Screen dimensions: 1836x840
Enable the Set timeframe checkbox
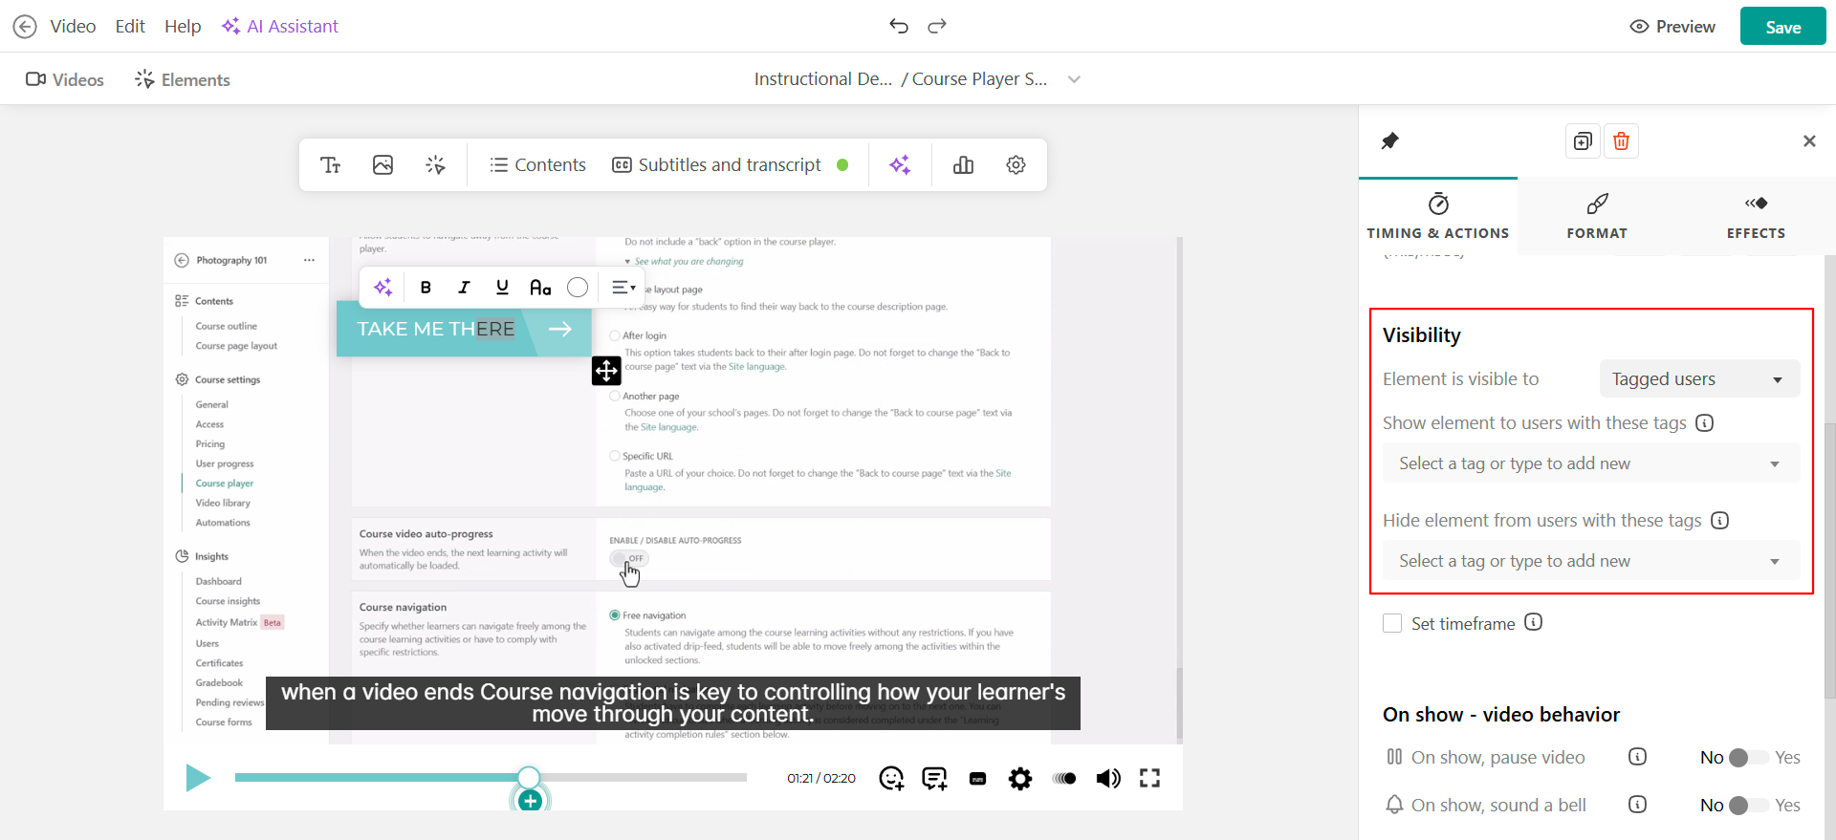click(x=1392, y=624)
